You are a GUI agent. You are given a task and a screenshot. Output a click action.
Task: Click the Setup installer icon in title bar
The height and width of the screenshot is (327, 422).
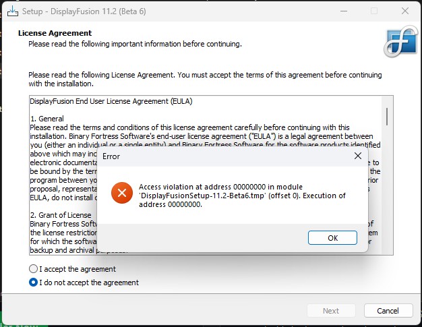tap(12, 11)
